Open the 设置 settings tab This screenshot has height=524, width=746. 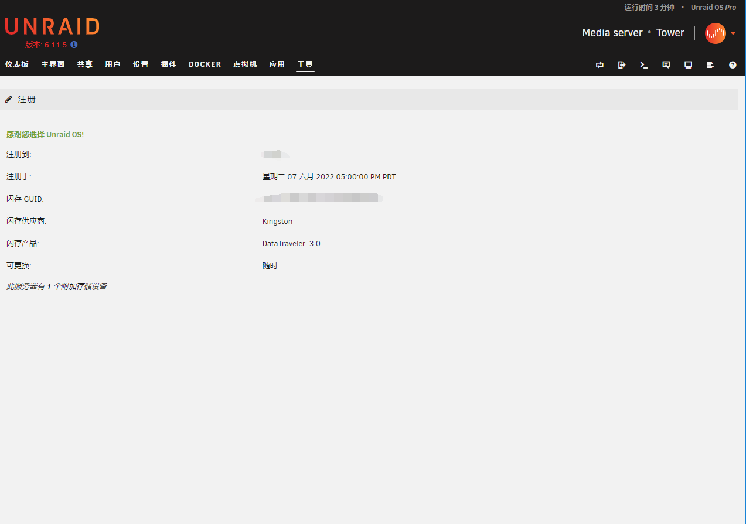pyautogui.click(x=141, y=64)
